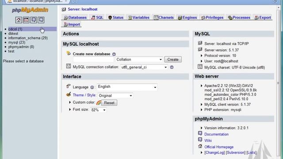This screenshot has width=283, height=159.
Task: Click the server icon next to Server: localhost
Action: point(64,9)
